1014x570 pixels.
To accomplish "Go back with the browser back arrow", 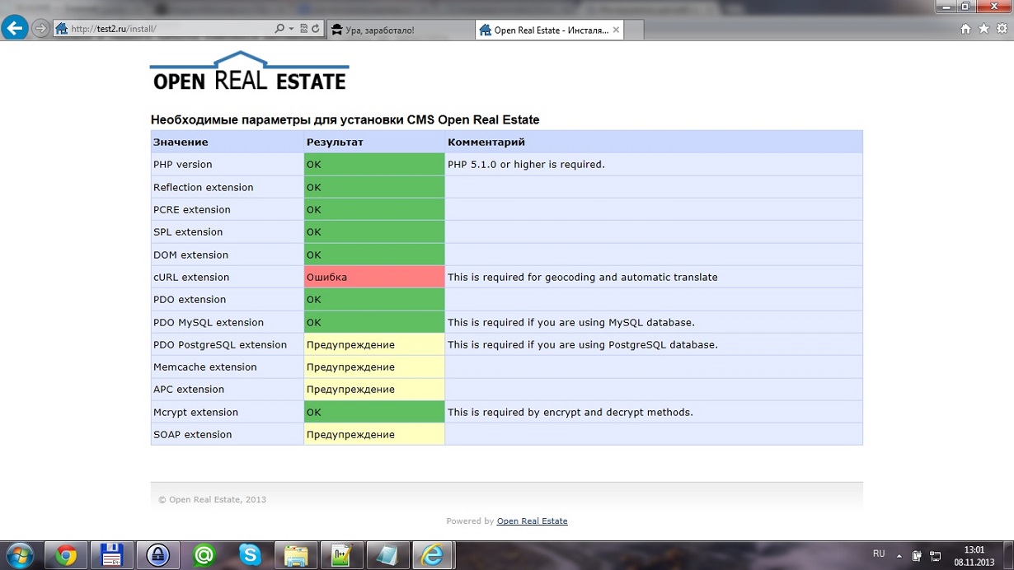I will point(14,29).
